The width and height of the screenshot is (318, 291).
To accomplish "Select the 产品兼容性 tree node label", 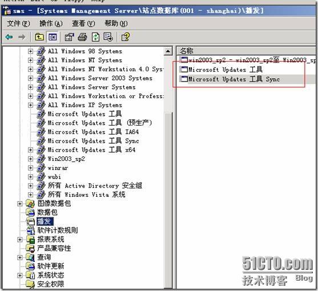I will point(54,248).
